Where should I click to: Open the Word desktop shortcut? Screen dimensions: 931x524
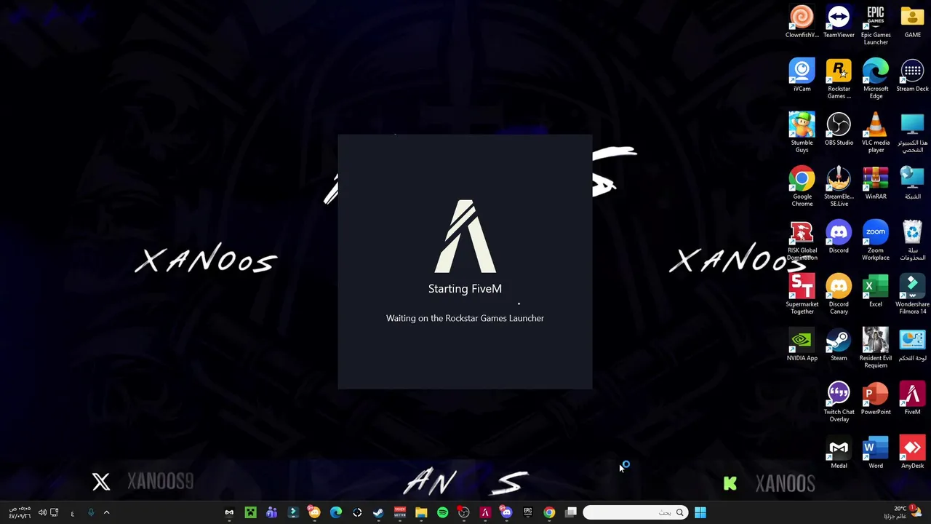tap(876, 453)
